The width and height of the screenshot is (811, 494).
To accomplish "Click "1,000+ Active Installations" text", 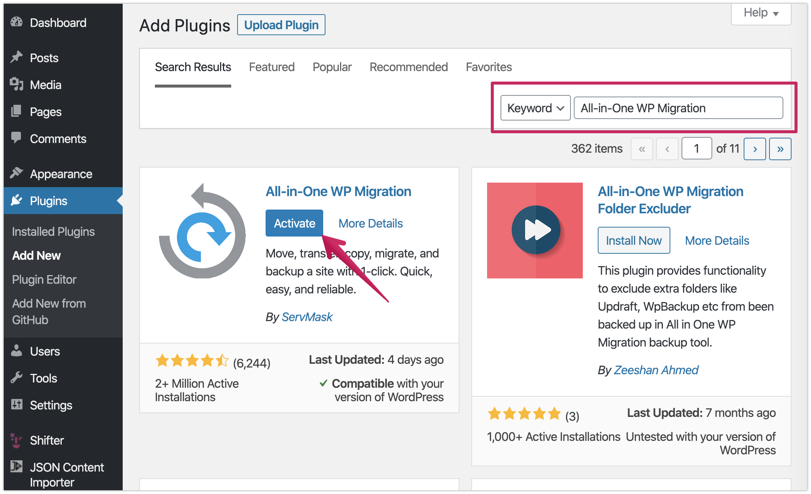I will point(554,437).
